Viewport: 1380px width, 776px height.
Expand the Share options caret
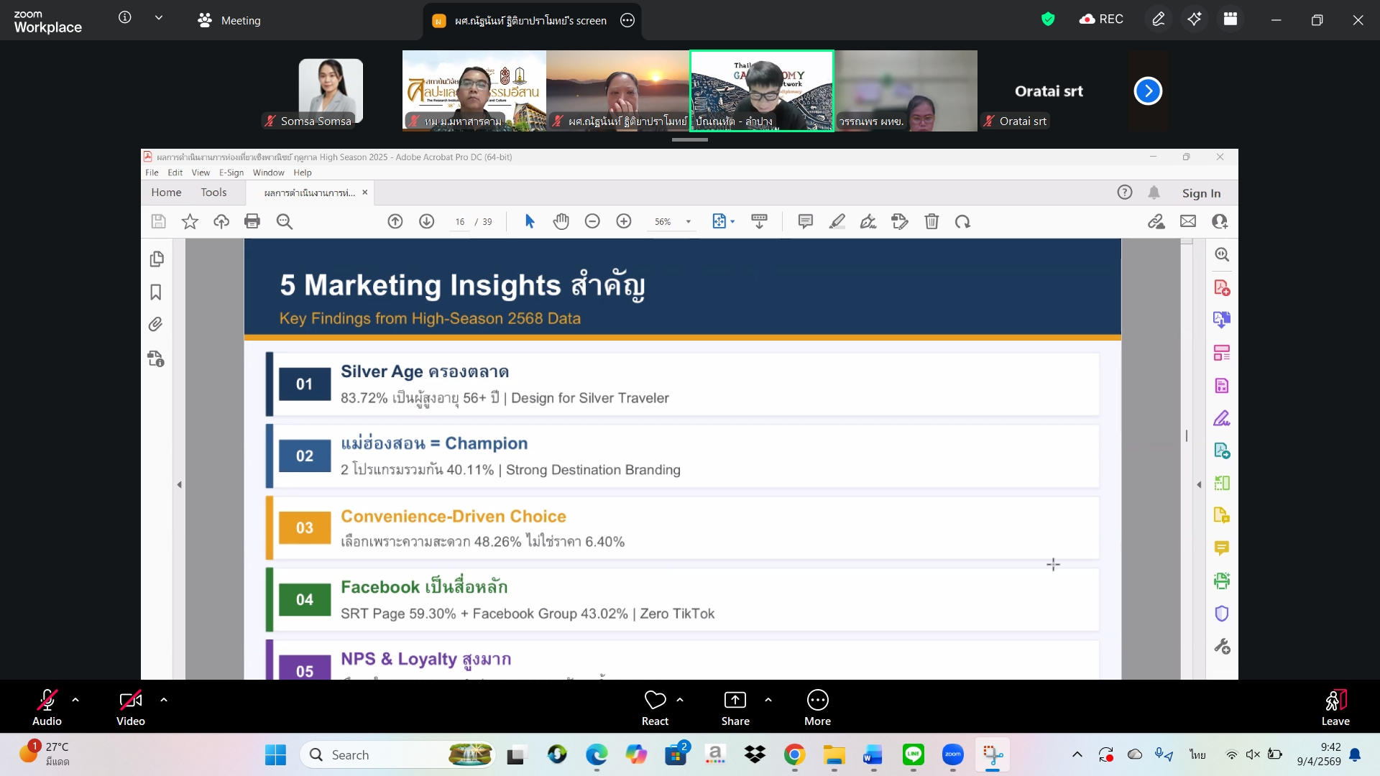click(x=768, y=700)
